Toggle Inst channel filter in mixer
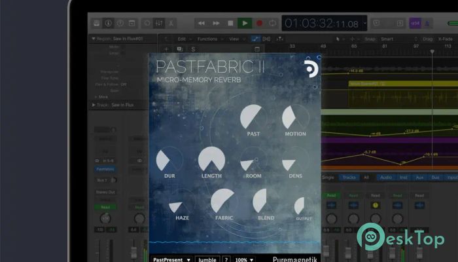 click(404, 178)
